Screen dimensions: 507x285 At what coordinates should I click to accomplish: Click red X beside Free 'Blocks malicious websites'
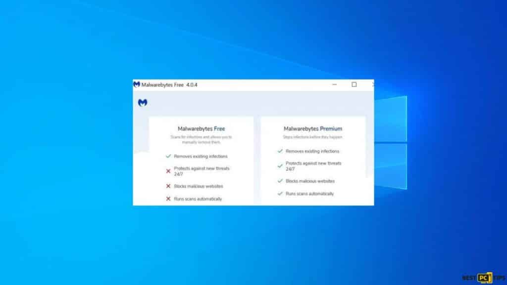point(168,186)
